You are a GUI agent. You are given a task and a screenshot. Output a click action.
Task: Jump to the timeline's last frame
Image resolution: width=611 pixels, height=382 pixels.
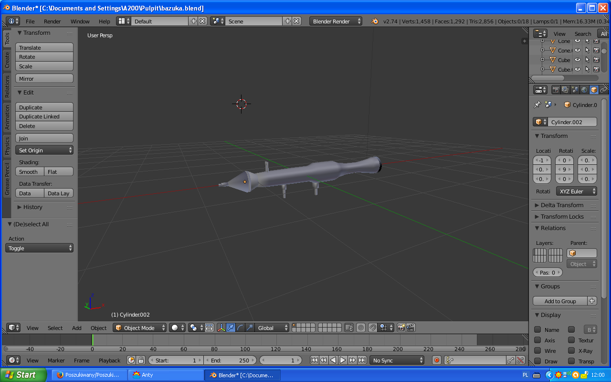pyautogui.click(x=362, y=361)
